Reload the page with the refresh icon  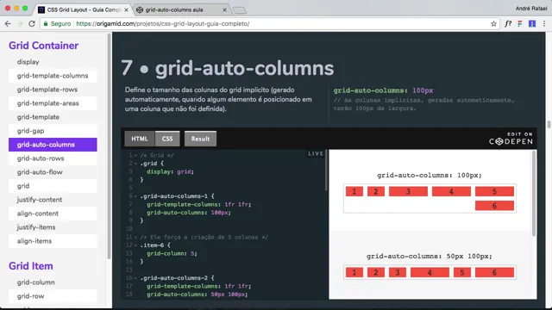pos(32,24)
